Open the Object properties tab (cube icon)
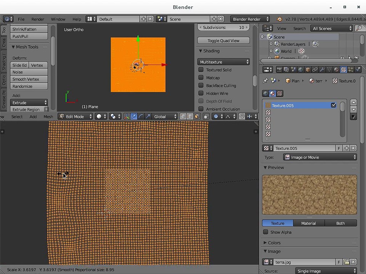Screen dimensions: 366x274 click(x=308, y=69)
